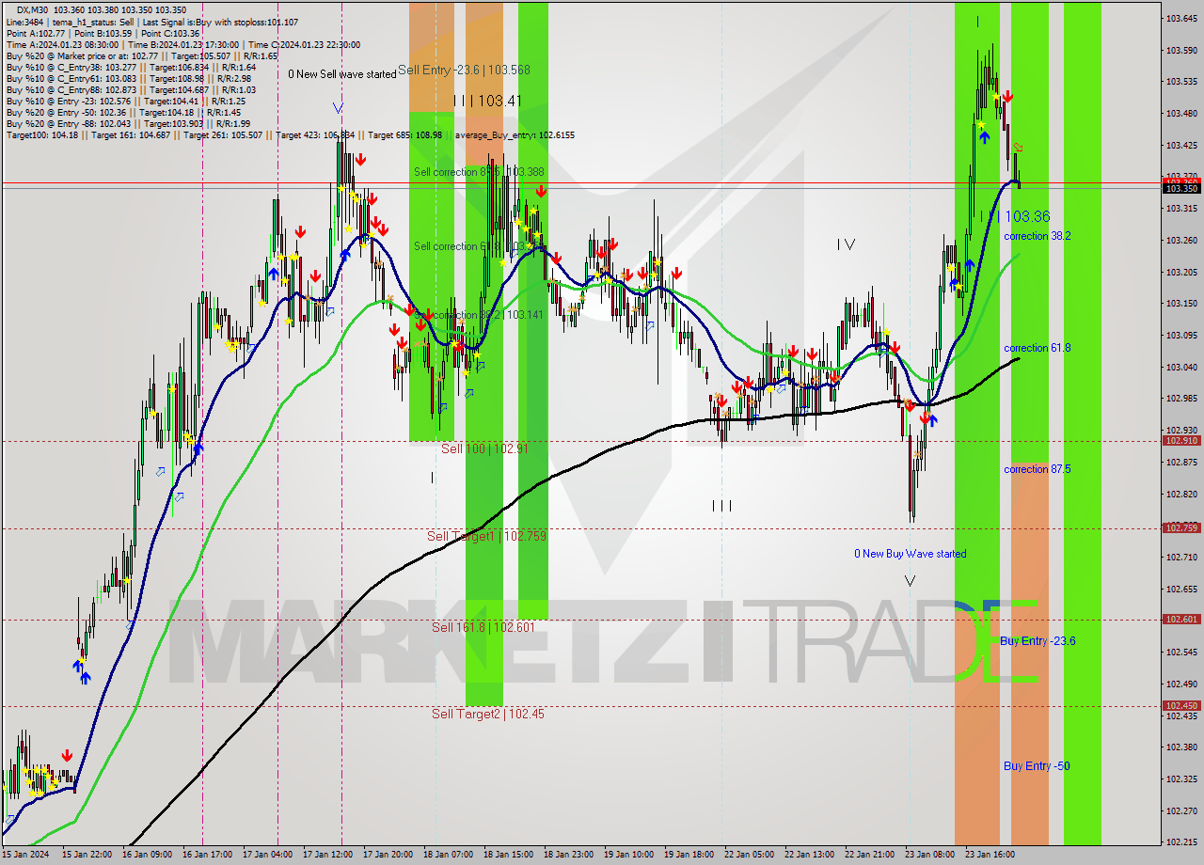The width and height of the screenshot is (1204, 865).
Task: Click the blue 'correction 61.8' label
Action: point(1037,348)
